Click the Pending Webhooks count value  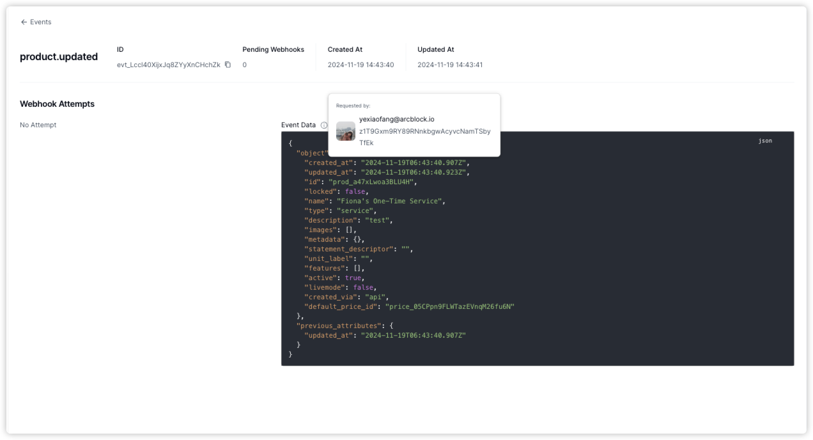click(x=244, y=65)
